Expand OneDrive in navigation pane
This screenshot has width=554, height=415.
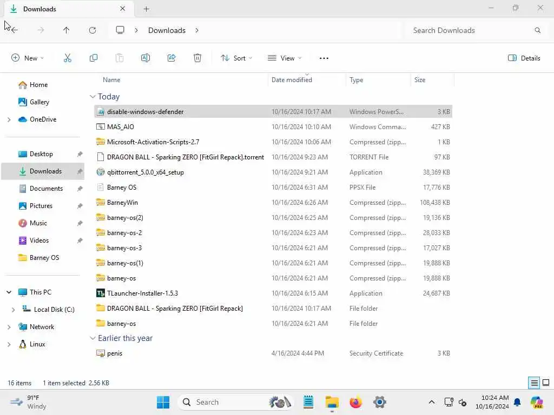(9, 119)
